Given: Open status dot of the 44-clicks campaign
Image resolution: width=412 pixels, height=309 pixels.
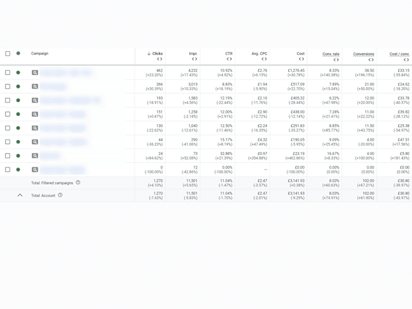Looking at the screenshot, I should tap(18, 142).
